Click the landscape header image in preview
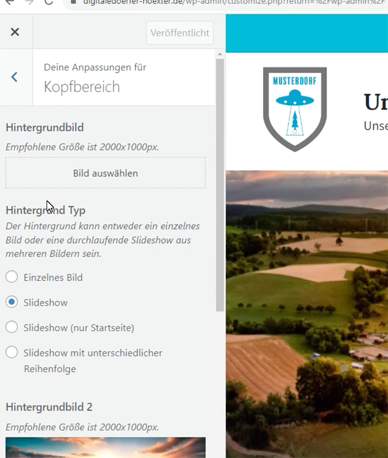Viewport: 388px width, 458px height. click(x=307, y=305)
